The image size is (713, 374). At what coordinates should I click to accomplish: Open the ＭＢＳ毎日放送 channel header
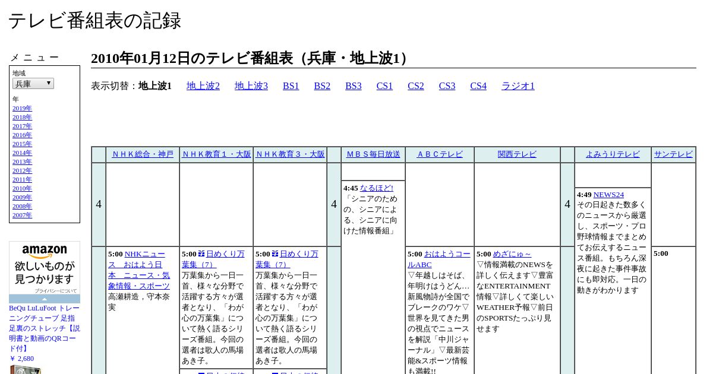[373, 154]
